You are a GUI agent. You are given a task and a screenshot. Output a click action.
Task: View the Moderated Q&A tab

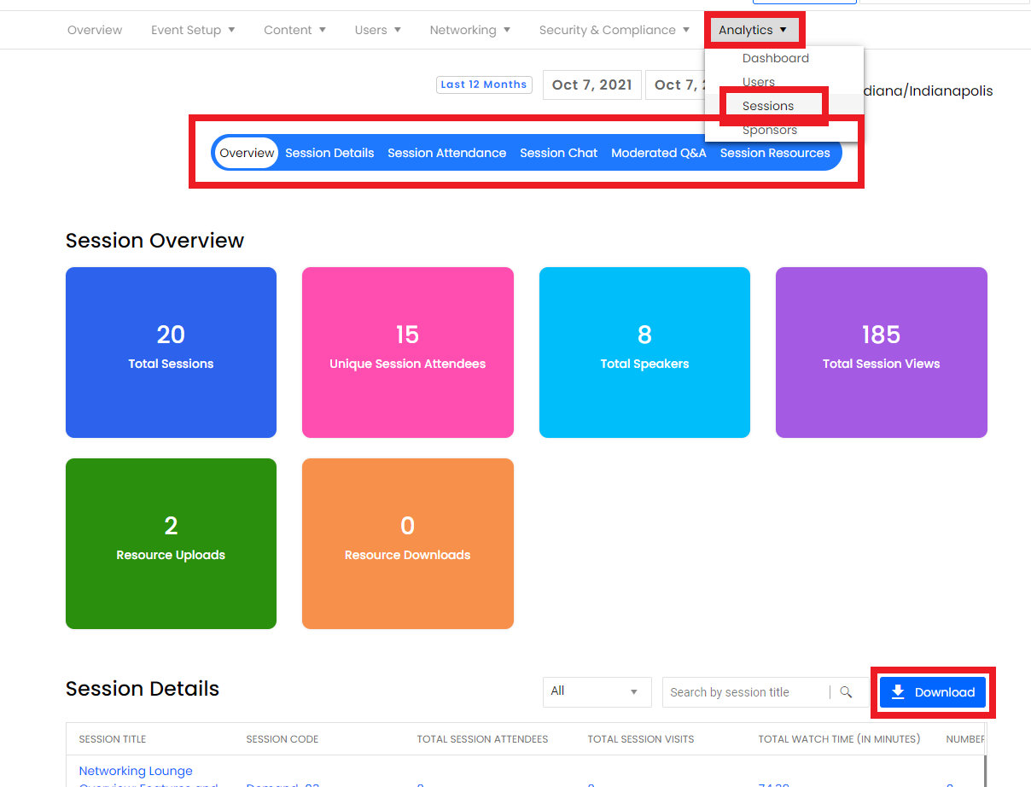coord(658,153)
